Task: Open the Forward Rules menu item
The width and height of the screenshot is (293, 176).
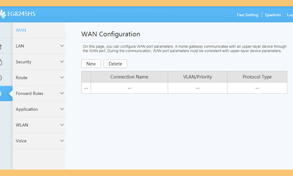Action: (39, 94)
